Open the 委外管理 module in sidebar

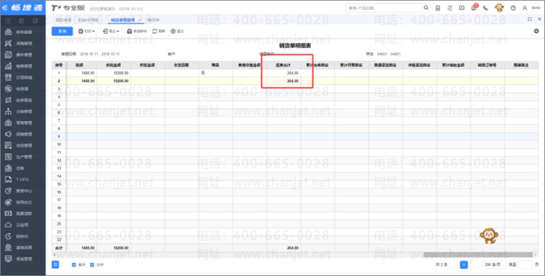23,55
